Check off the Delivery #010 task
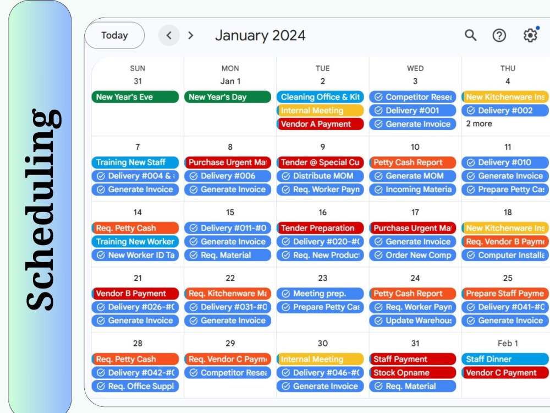The height and width of the screenshot is (413, 550). coord(471,162)
